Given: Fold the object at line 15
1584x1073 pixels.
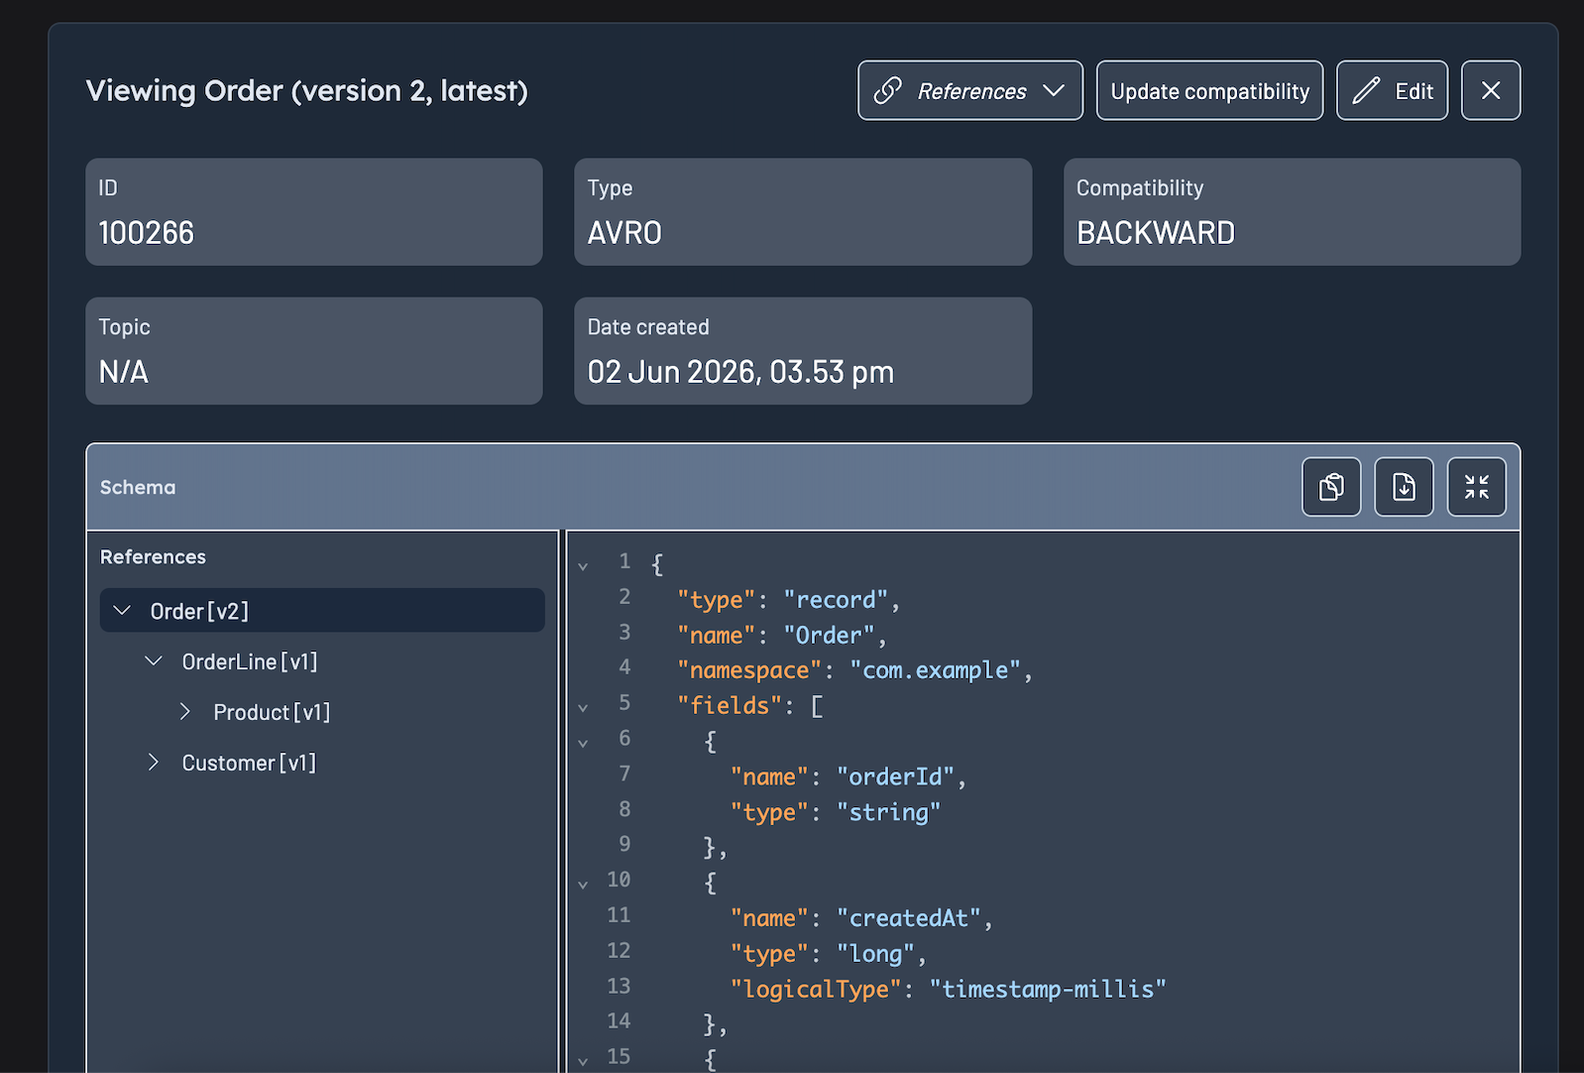Looking at the screenshot, I should (x=583, y=1062).
